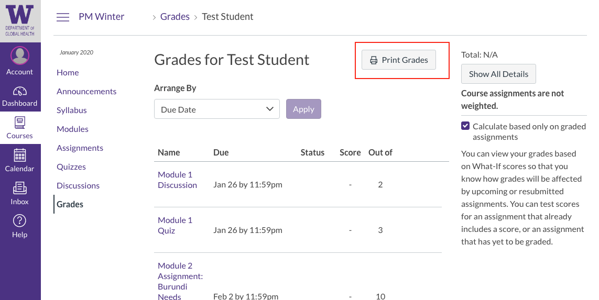
Task: Open the Calendar icon in global navigation
Action: [x=20, y=155]
